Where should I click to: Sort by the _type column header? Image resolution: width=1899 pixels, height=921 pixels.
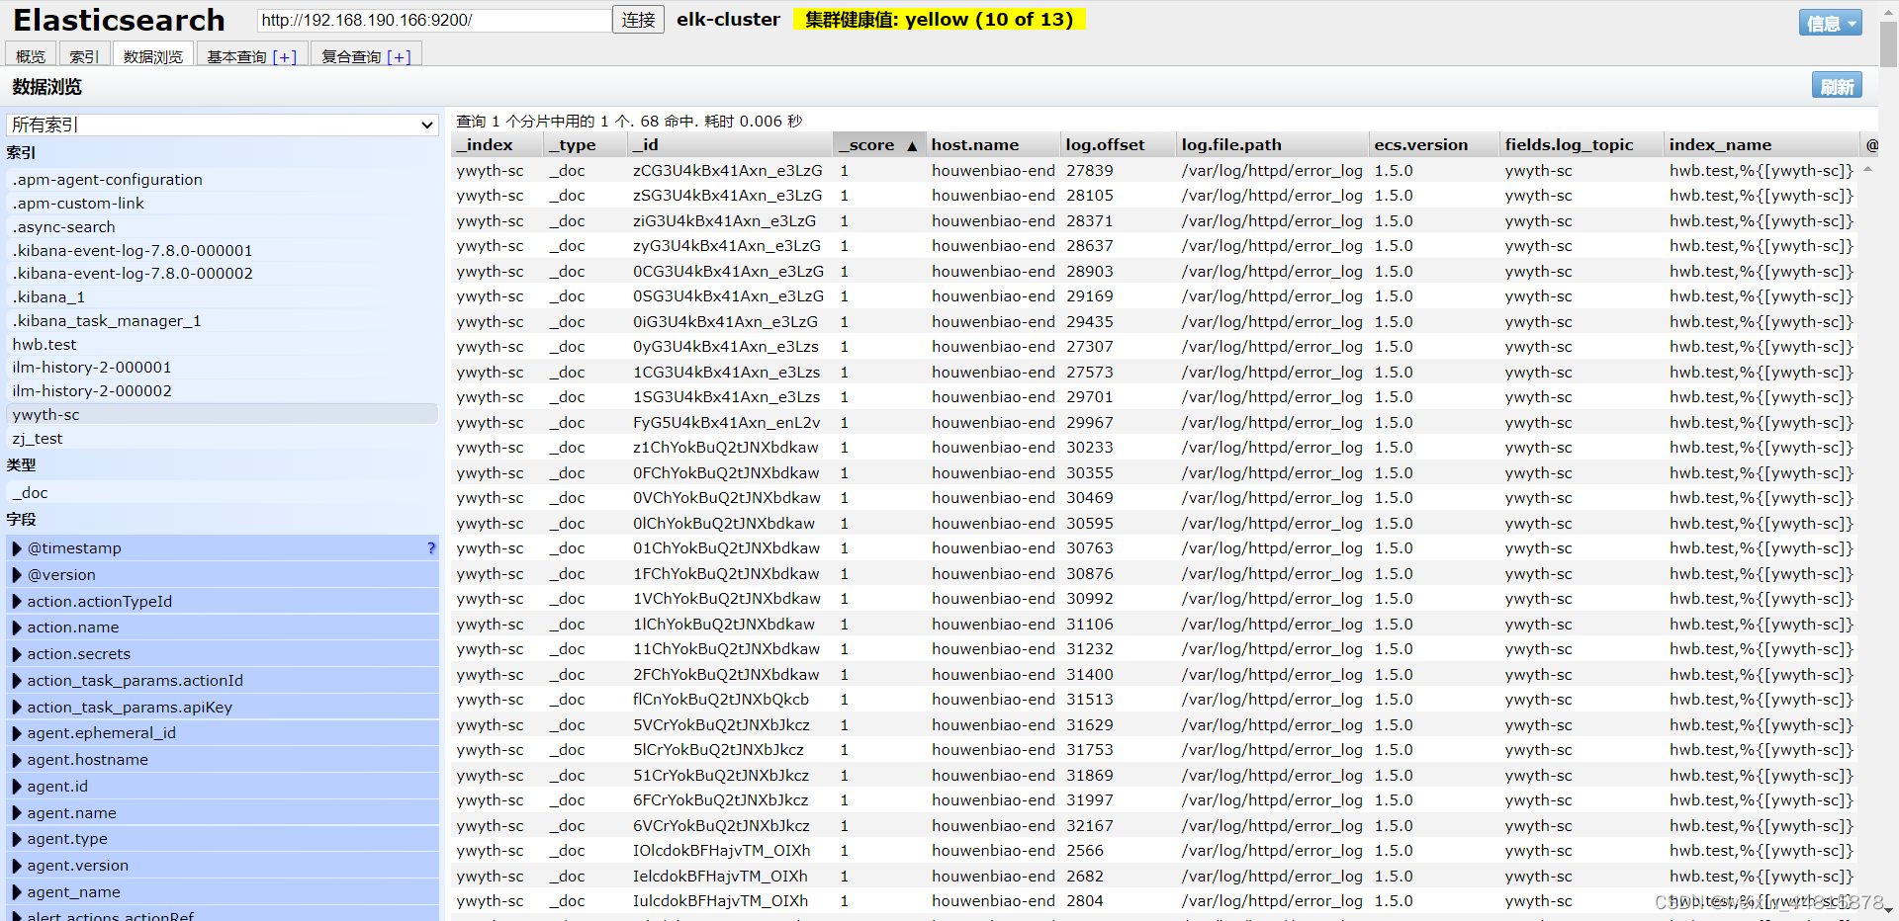(587, 144)
